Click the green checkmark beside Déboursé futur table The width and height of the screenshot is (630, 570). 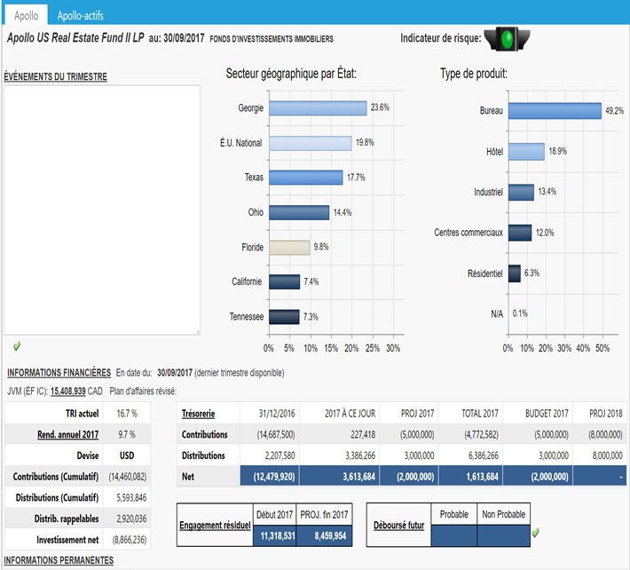[534, 533]
